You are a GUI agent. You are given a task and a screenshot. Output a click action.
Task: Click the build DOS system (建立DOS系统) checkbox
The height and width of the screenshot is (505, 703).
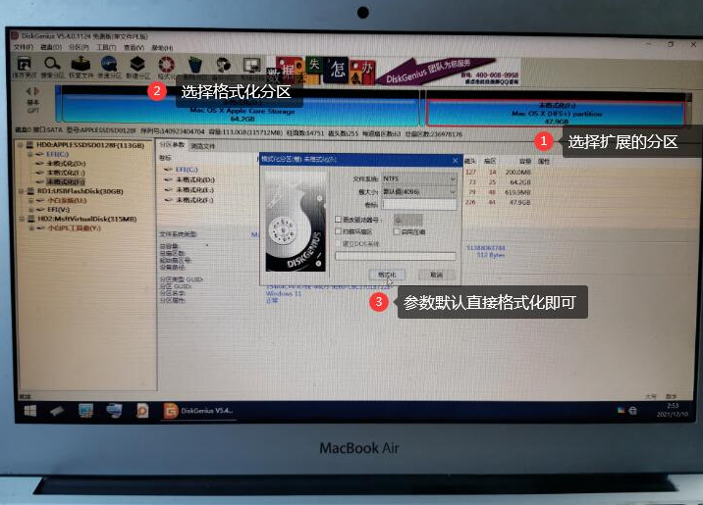pyautogui.click(x=338, y=243)
